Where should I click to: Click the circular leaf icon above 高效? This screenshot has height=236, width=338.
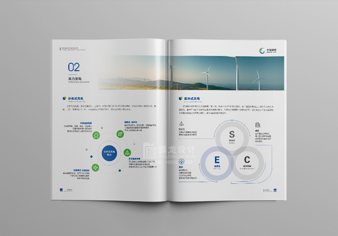pyautogui.click(x=182, y=161)
